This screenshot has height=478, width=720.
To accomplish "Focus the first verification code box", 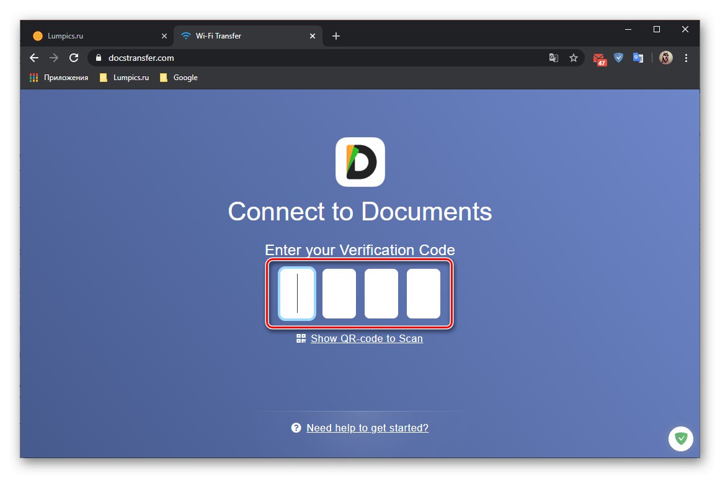I will coord(297,293).
